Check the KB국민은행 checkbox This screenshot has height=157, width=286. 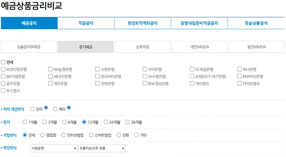point(50,76)
